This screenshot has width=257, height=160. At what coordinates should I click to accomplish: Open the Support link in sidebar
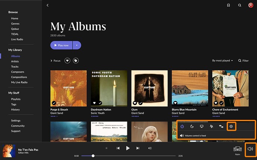point(16,131)
